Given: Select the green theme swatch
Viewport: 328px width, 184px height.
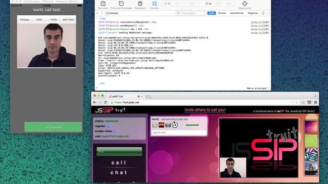Looking at the screenshot, I should click(x=311, y=141).
